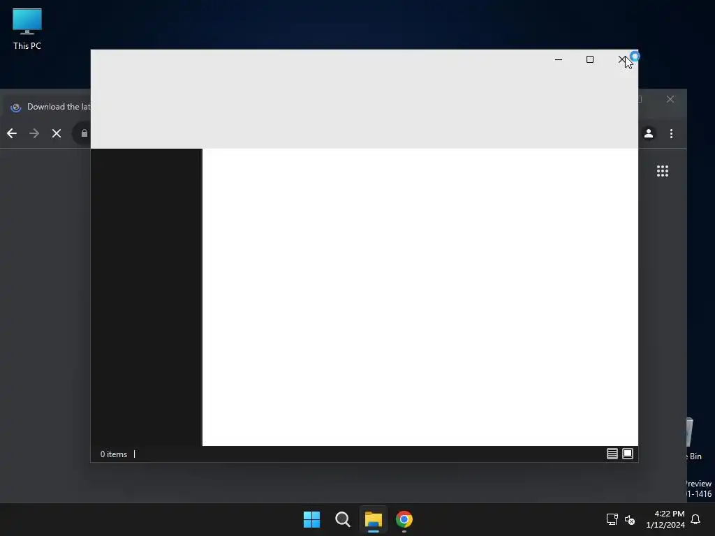Screen dimensions: 715x536
Task: Open the Windows Start menu
Action: point(312,519)
